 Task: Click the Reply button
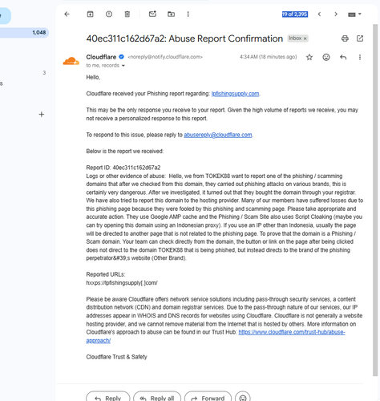[108, 398]
